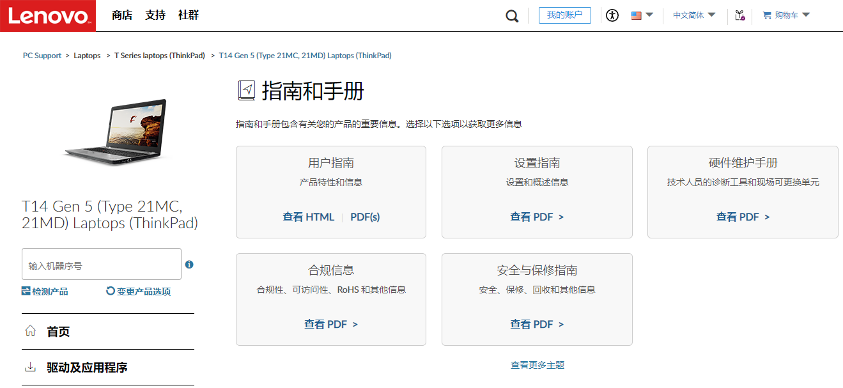Click the 合规信息 card title
Viewport: 843px width, 388px height.
(x=331, y=270)
